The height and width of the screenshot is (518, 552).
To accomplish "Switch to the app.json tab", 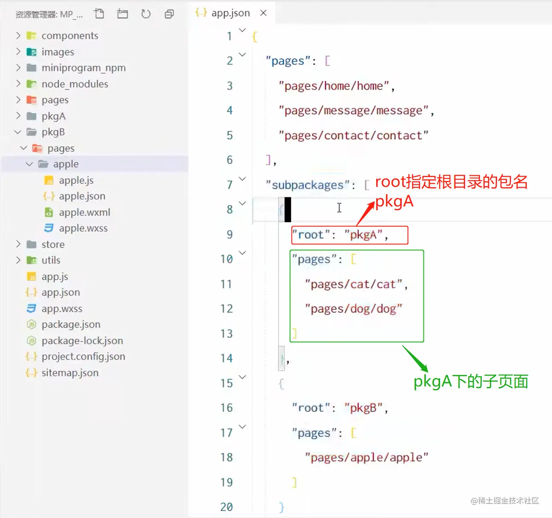I will (231, 13).
